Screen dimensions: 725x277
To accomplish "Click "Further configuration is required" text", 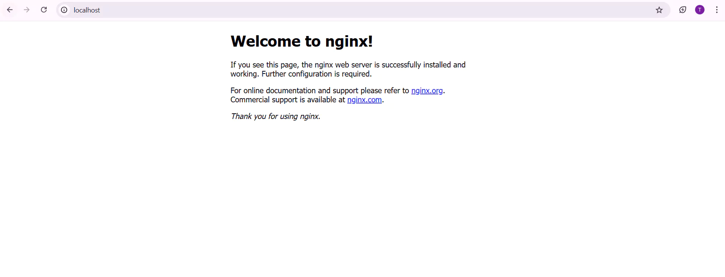I will point(316,74).
